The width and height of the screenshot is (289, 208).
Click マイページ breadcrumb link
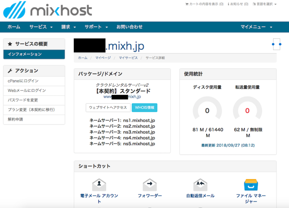point(103,58)
